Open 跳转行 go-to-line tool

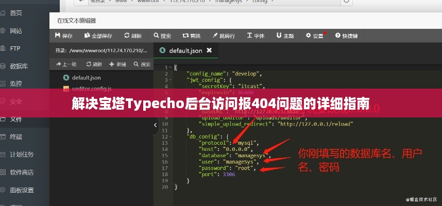(x=224, y=36)
